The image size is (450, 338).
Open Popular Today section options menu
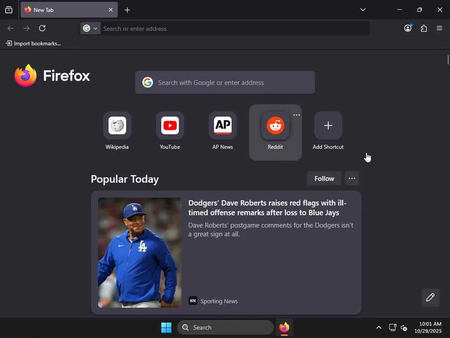tap(352, 179)
